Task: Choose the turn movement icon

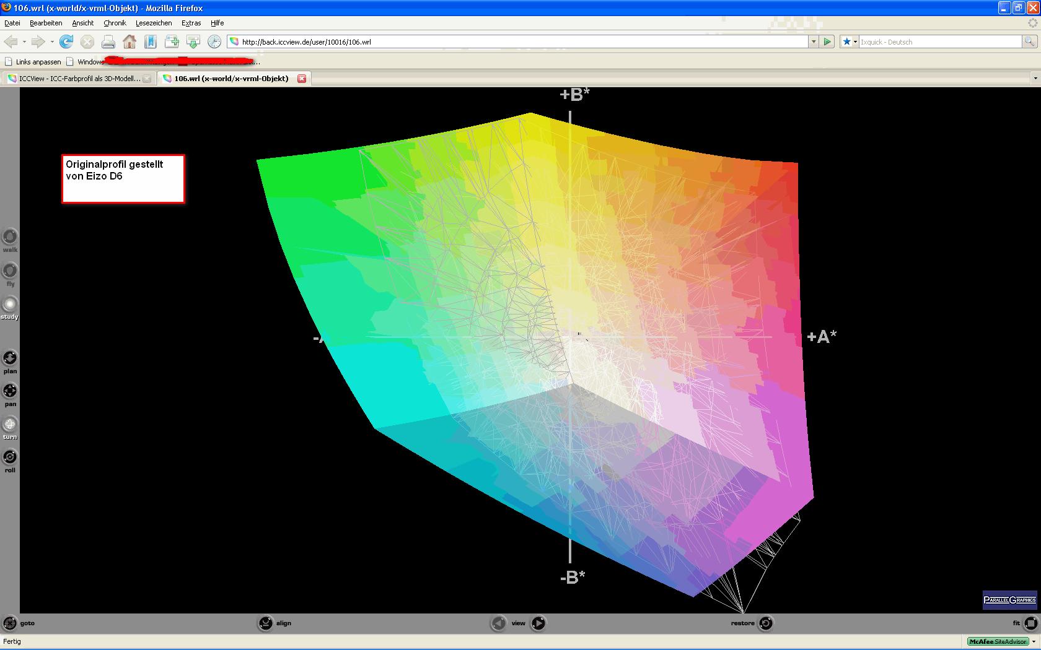Action: [x=10, y=424]
